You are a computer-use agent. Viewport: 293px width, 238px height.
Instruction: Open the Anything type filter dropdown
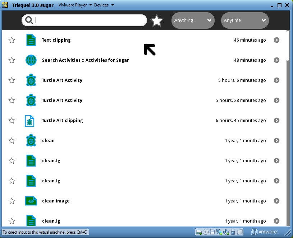[193, 20]
